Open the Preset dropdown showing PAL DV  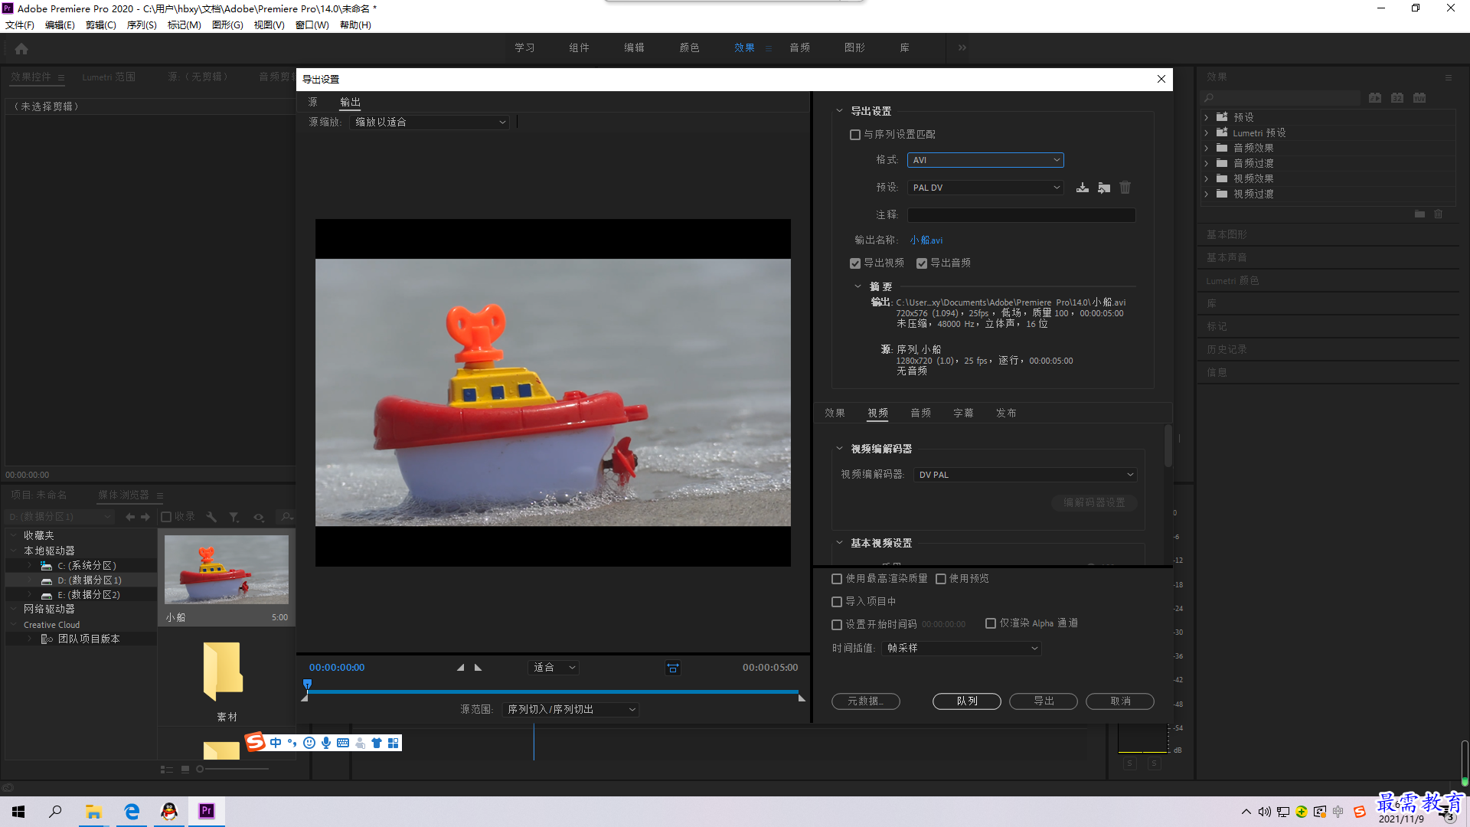(985, 188)
